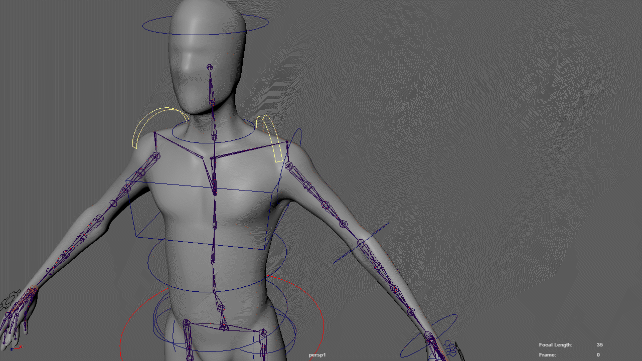The width and height of the screenshot is (642, 361).
Task: Select the blue neck control ring
Action: [213, 131]
